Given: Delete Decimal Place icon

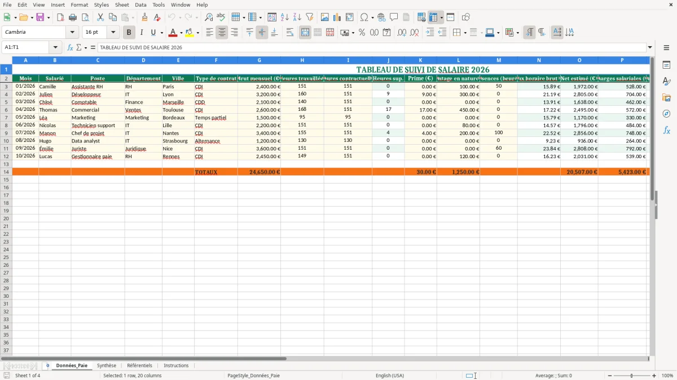Looking at the screenshot, I should point(414,33).
